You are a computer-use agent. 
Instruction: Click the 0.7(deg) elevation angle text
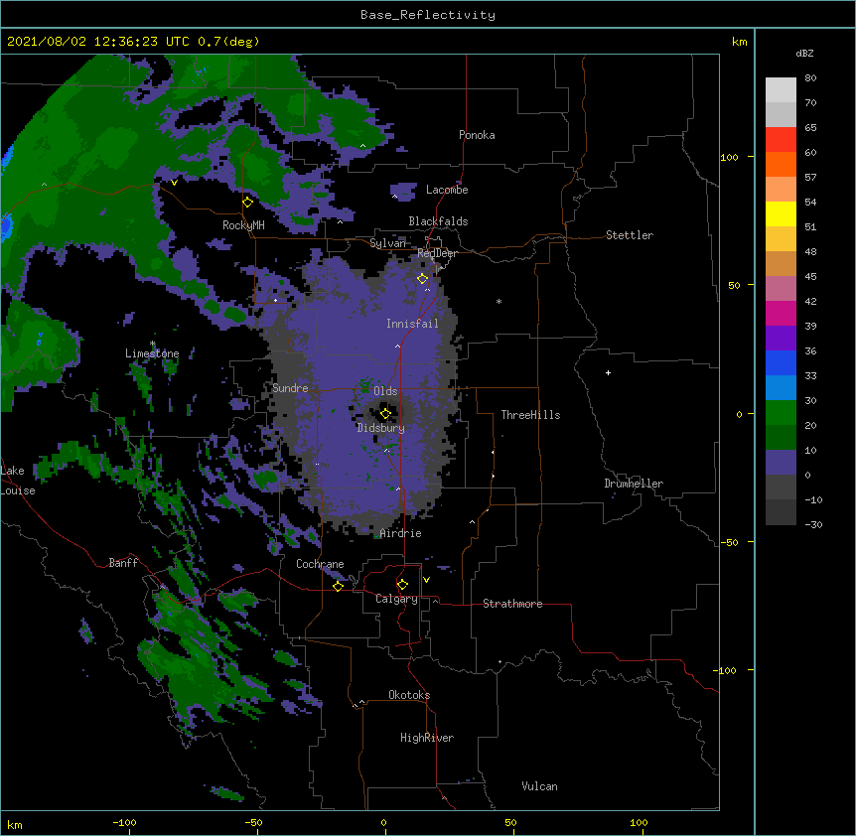click(x=228, y=42)
